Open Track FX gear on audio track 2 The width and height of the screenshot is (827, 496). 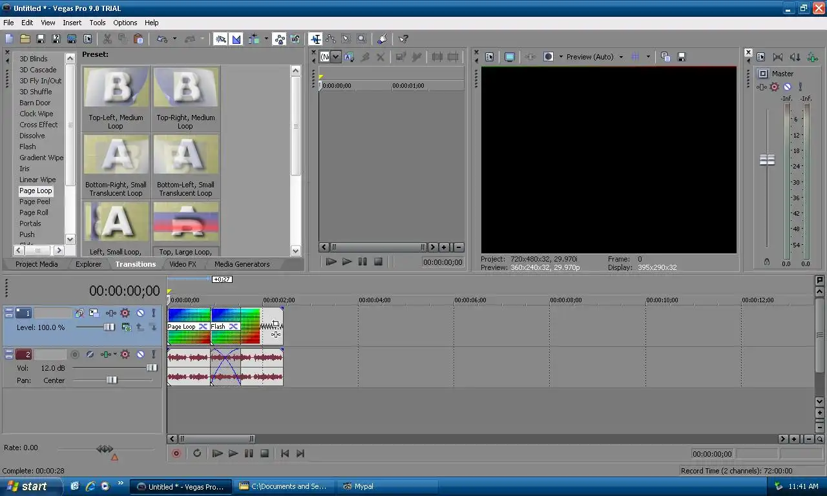[125, 355]
